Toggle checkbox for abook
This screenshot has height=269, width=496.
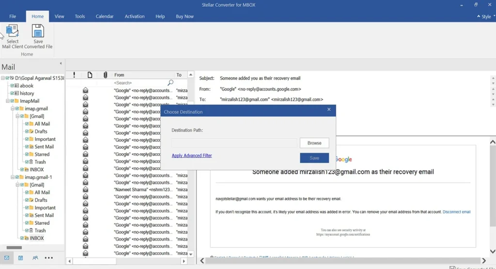[x=12, y=85]
